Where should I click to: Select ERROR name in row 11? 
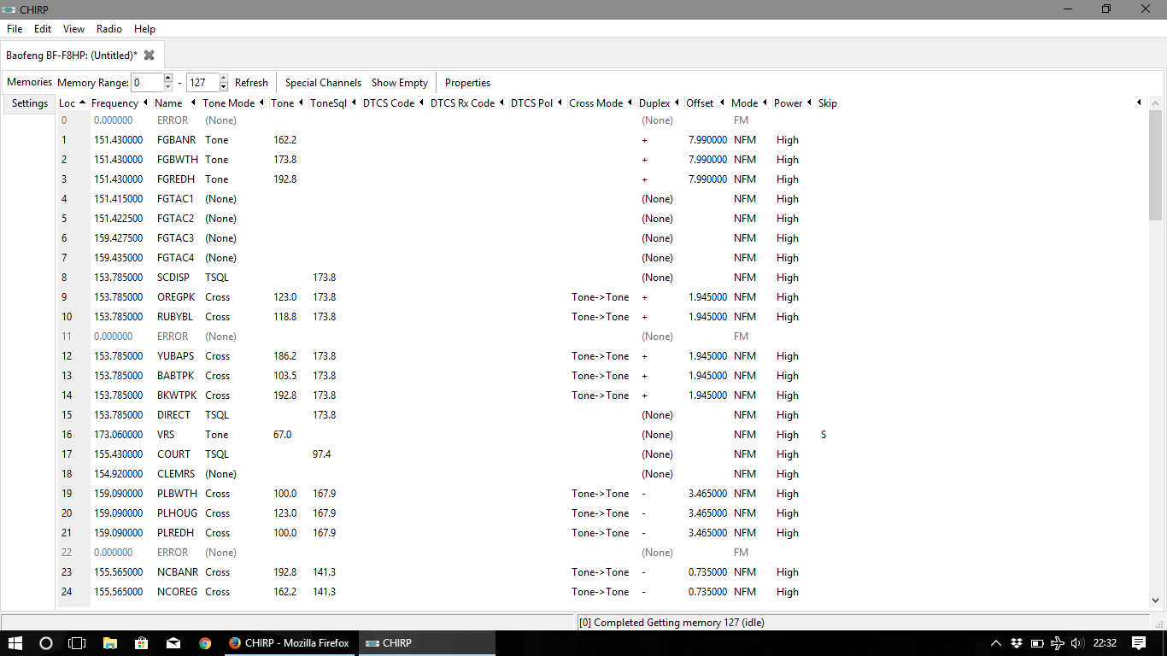point(173,337)
